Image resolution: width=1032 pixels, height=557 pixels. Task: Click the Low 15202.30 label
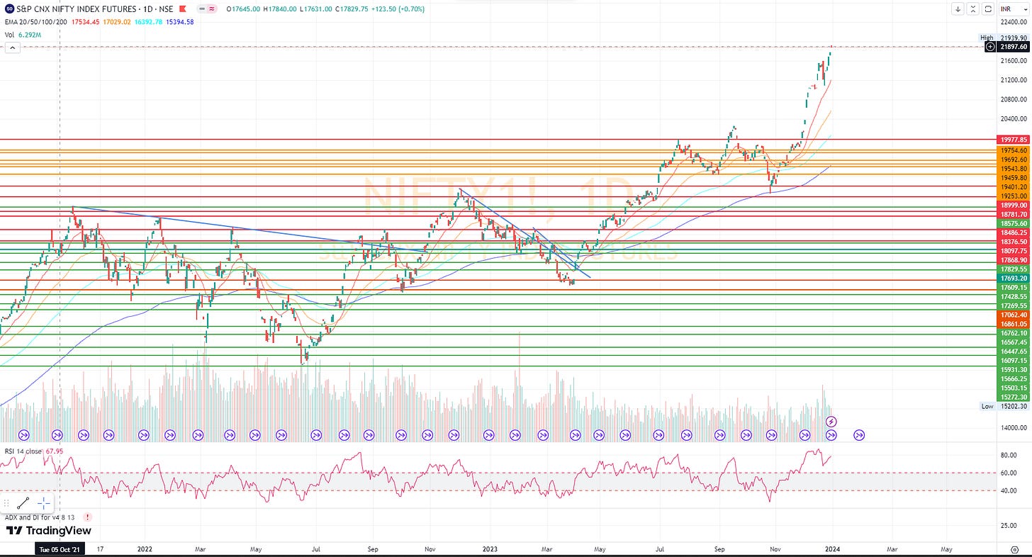point(1004,406)
